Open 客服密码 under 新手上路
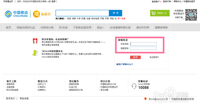 tap(10, 84)
